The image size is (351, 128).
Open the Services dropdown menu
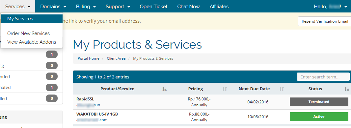[18, 7]
